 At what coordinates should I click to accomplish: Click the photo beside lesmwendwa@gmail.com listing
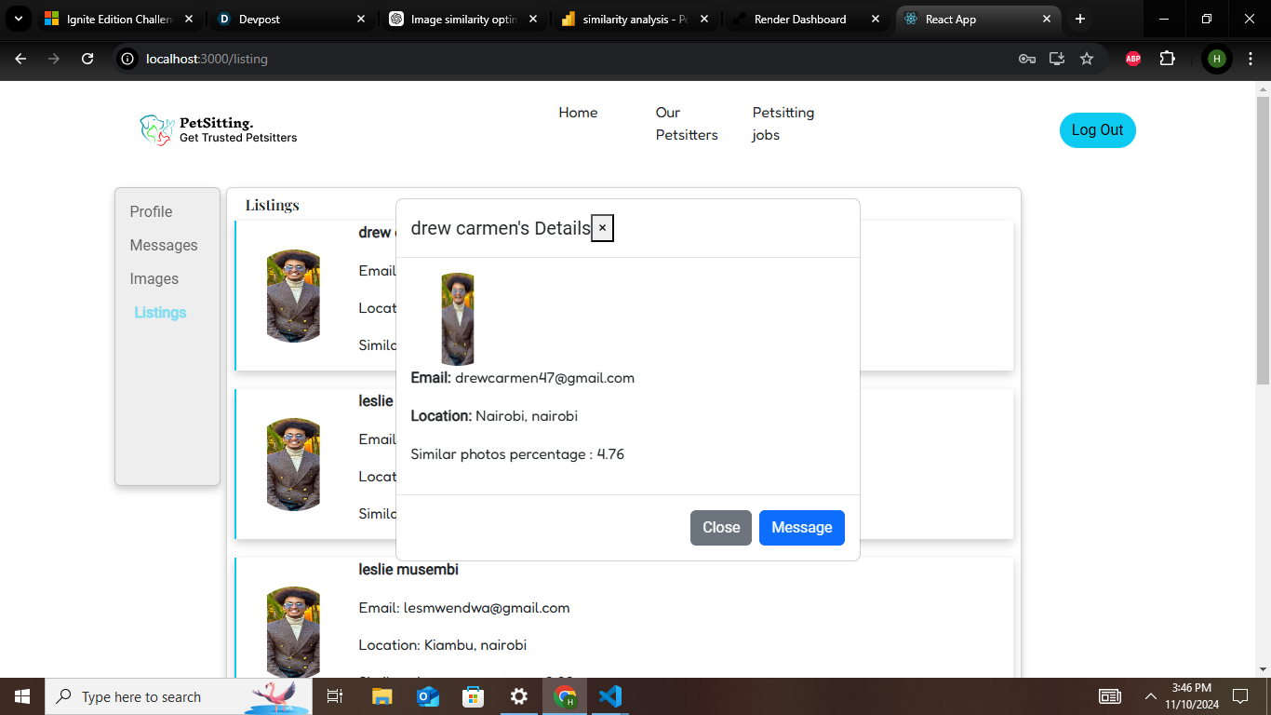point(293,631)
